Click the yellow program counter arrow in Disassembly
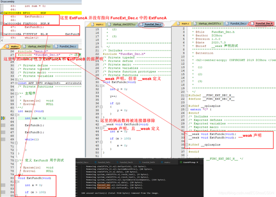Viewport: 276px width, 197px height. coord(2,13)
